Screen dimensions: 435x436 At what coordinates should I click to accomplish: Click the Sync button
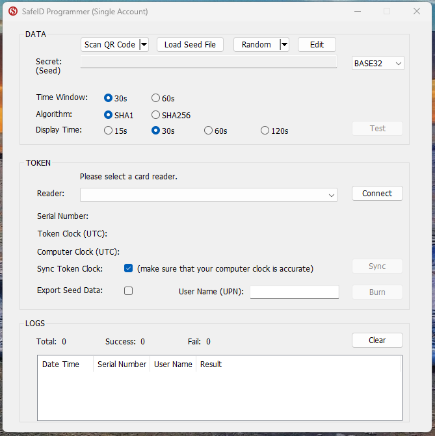(377, 266)
